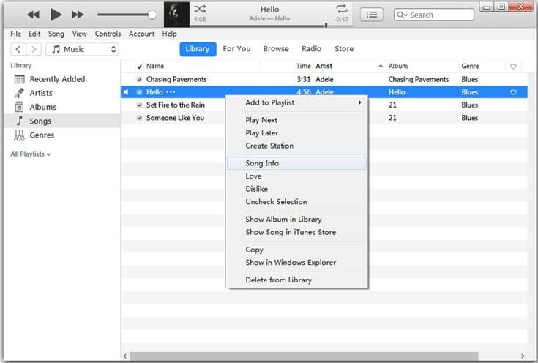The width and height of the screenshot is (538, 363).
Task: Switch to the For You tab
Action: pyautogui.click(x=236, y=49)
